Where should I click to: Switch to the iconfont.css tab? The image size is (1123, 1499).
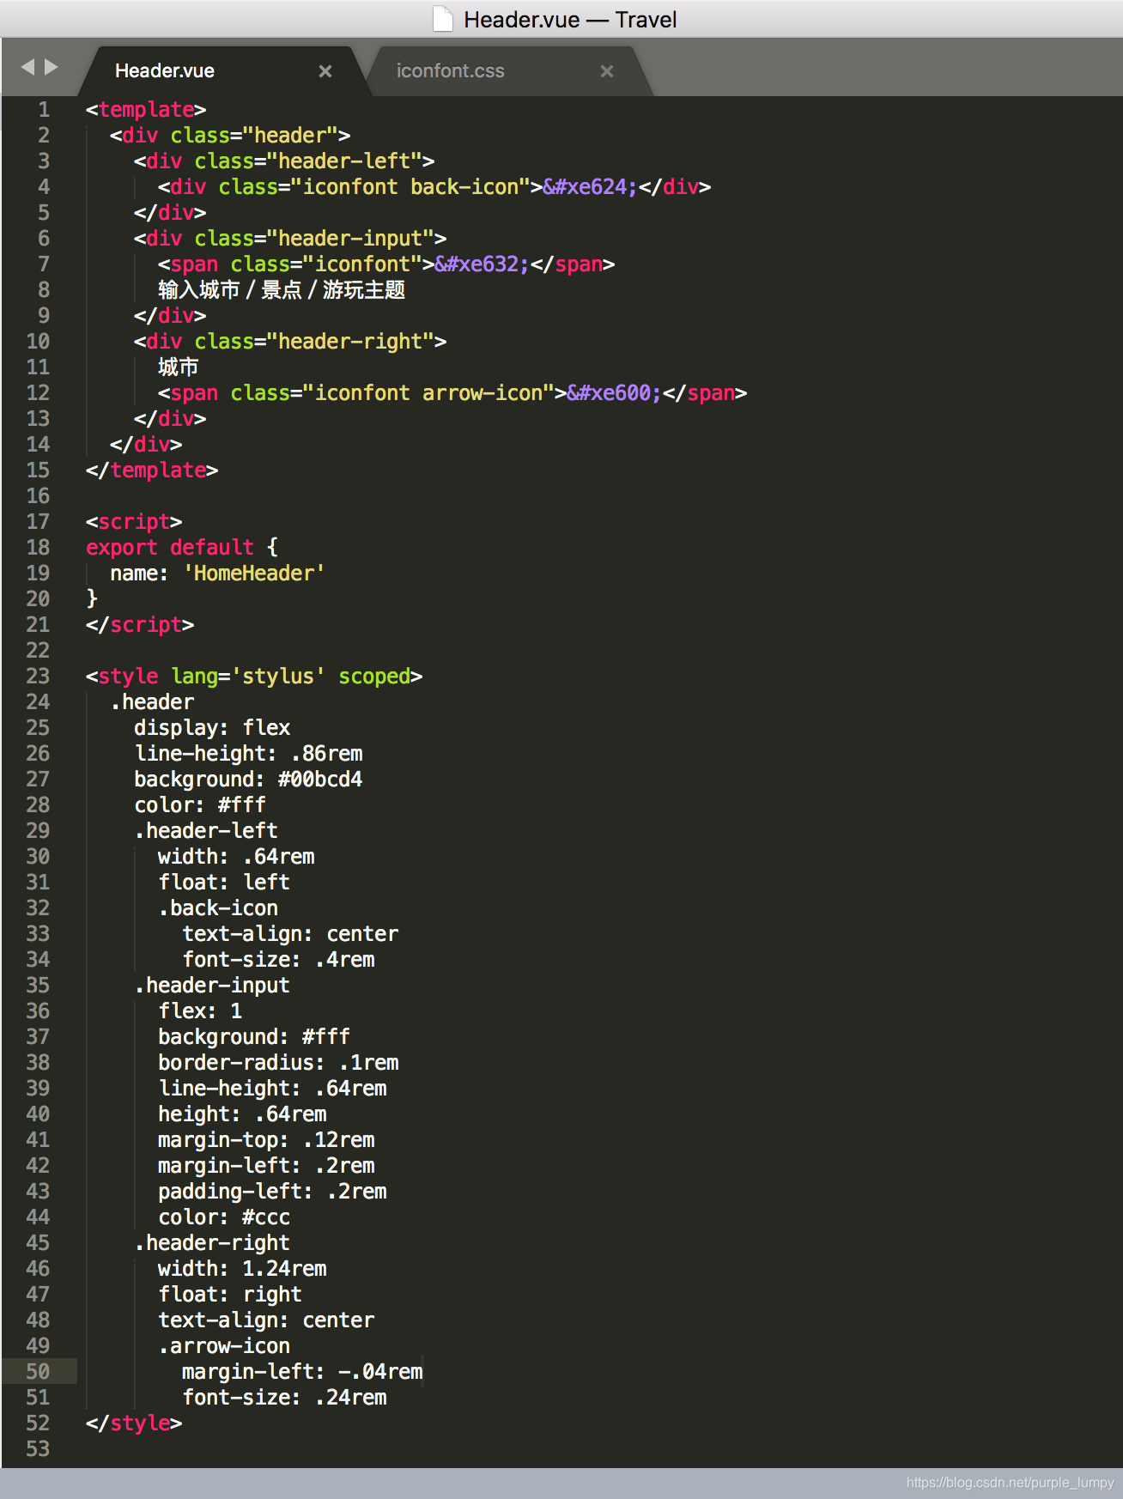(450, 70)
